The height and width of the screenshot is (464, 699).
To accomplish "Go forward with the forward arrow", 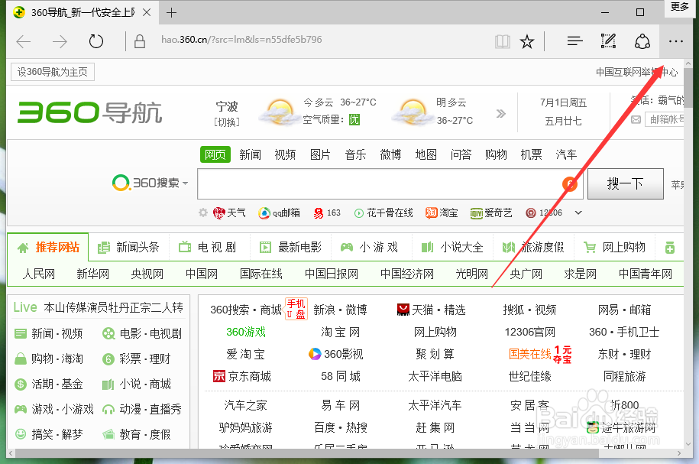I will [x=60, y=42].
